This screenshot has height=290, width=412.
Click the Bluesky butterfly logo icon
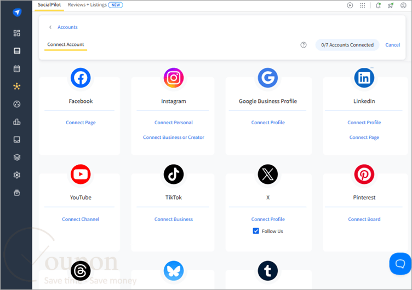click(x=174, y=271)
